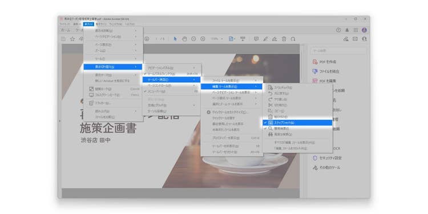
Task: Expand ページコントロール (Page Controls) submenu
Action: pyautogui.click(x=172, y=86)
